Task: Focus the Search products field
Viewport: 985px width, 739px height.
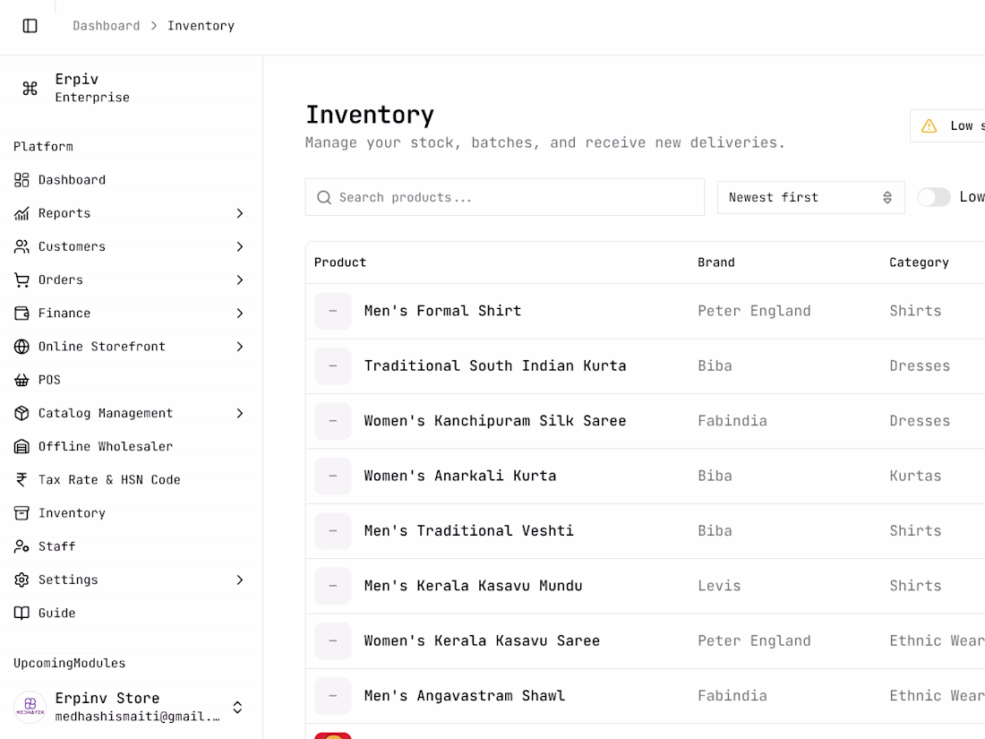Action: click(504, 197)
